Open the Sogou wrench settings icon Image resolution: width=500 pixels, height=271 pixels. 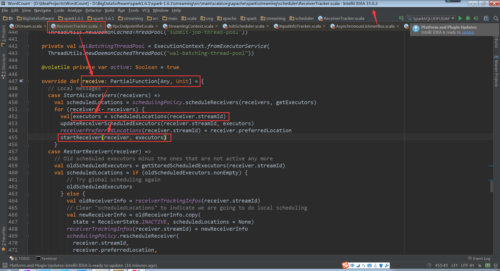pyautogui.click(x=387, y=265)
